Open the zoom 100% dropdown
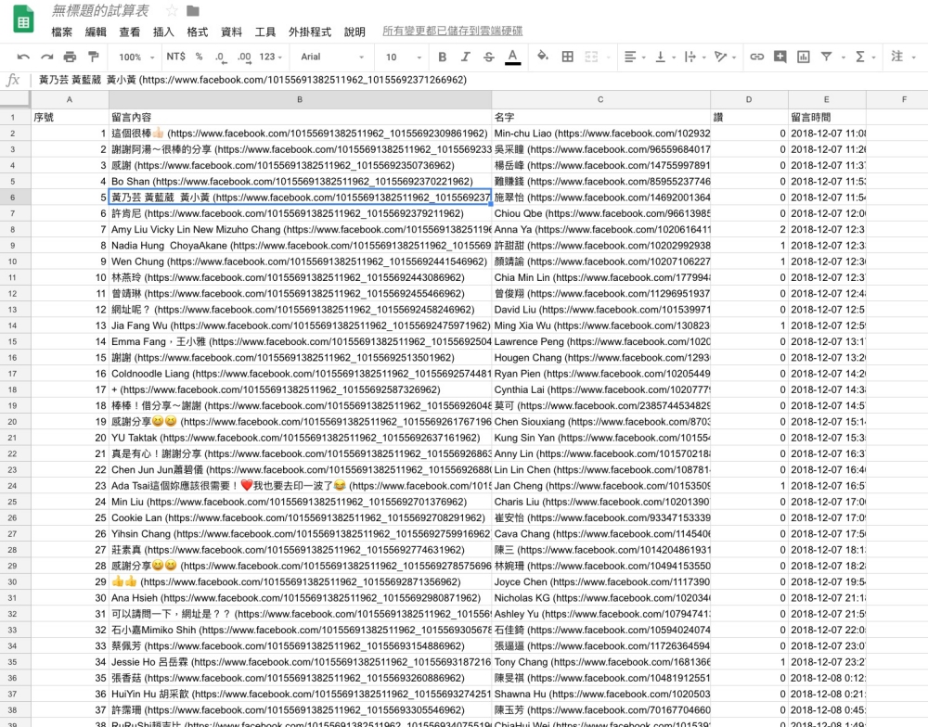The height and width of the screenshot is (727, 928). [135, 57]
